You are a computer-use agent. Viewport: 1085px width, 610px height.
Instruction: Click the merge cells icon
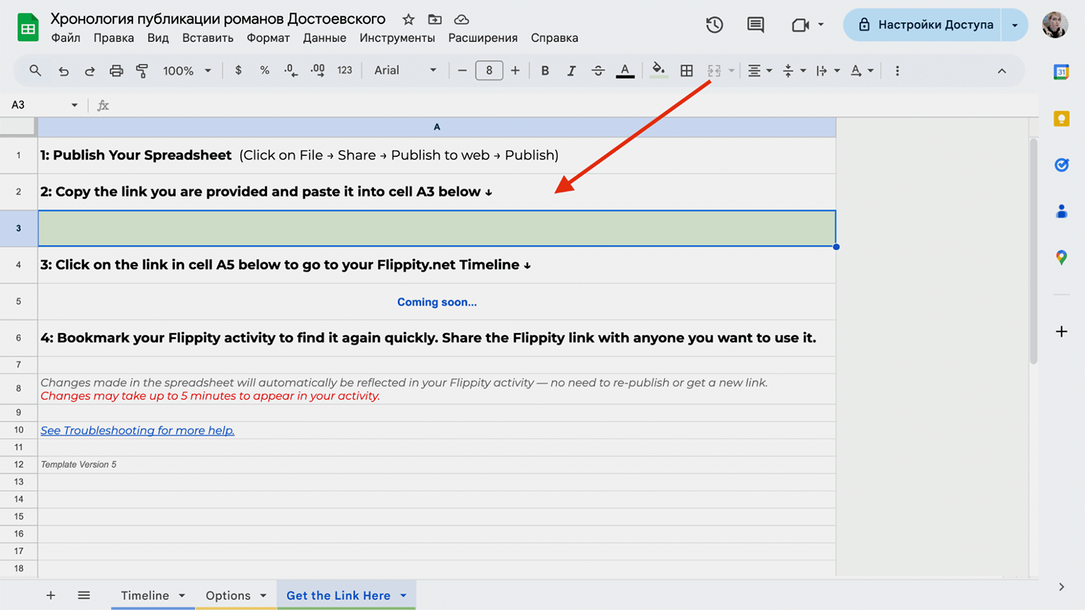pyautogui.click(x=714, y=70)
